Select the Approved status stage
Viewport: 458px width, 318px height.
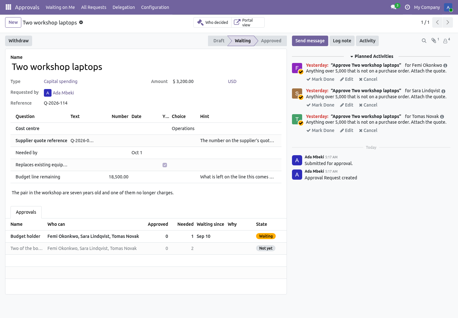[x=271, y=41]
